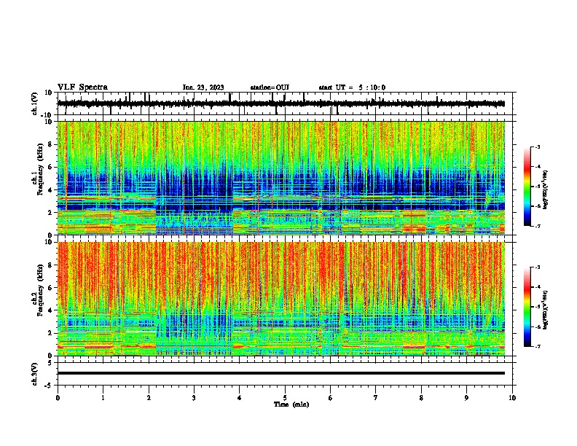Screen dimensions: 577x446
Task: Click inside the ch.2 spectrogram plot
Action: pyautogui.click(x=281, y=299)
